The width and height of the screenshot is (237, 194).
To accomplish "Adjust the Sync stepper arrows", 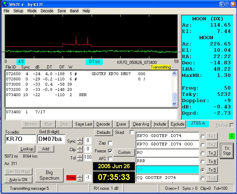I will (80, 141).
